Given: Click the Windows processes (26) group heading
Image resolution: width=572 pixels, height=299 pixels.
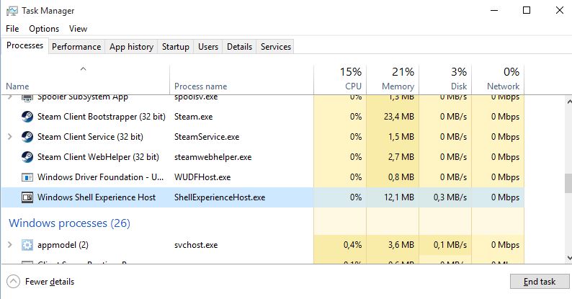Looking at the screenshot, I should [69, 223].
